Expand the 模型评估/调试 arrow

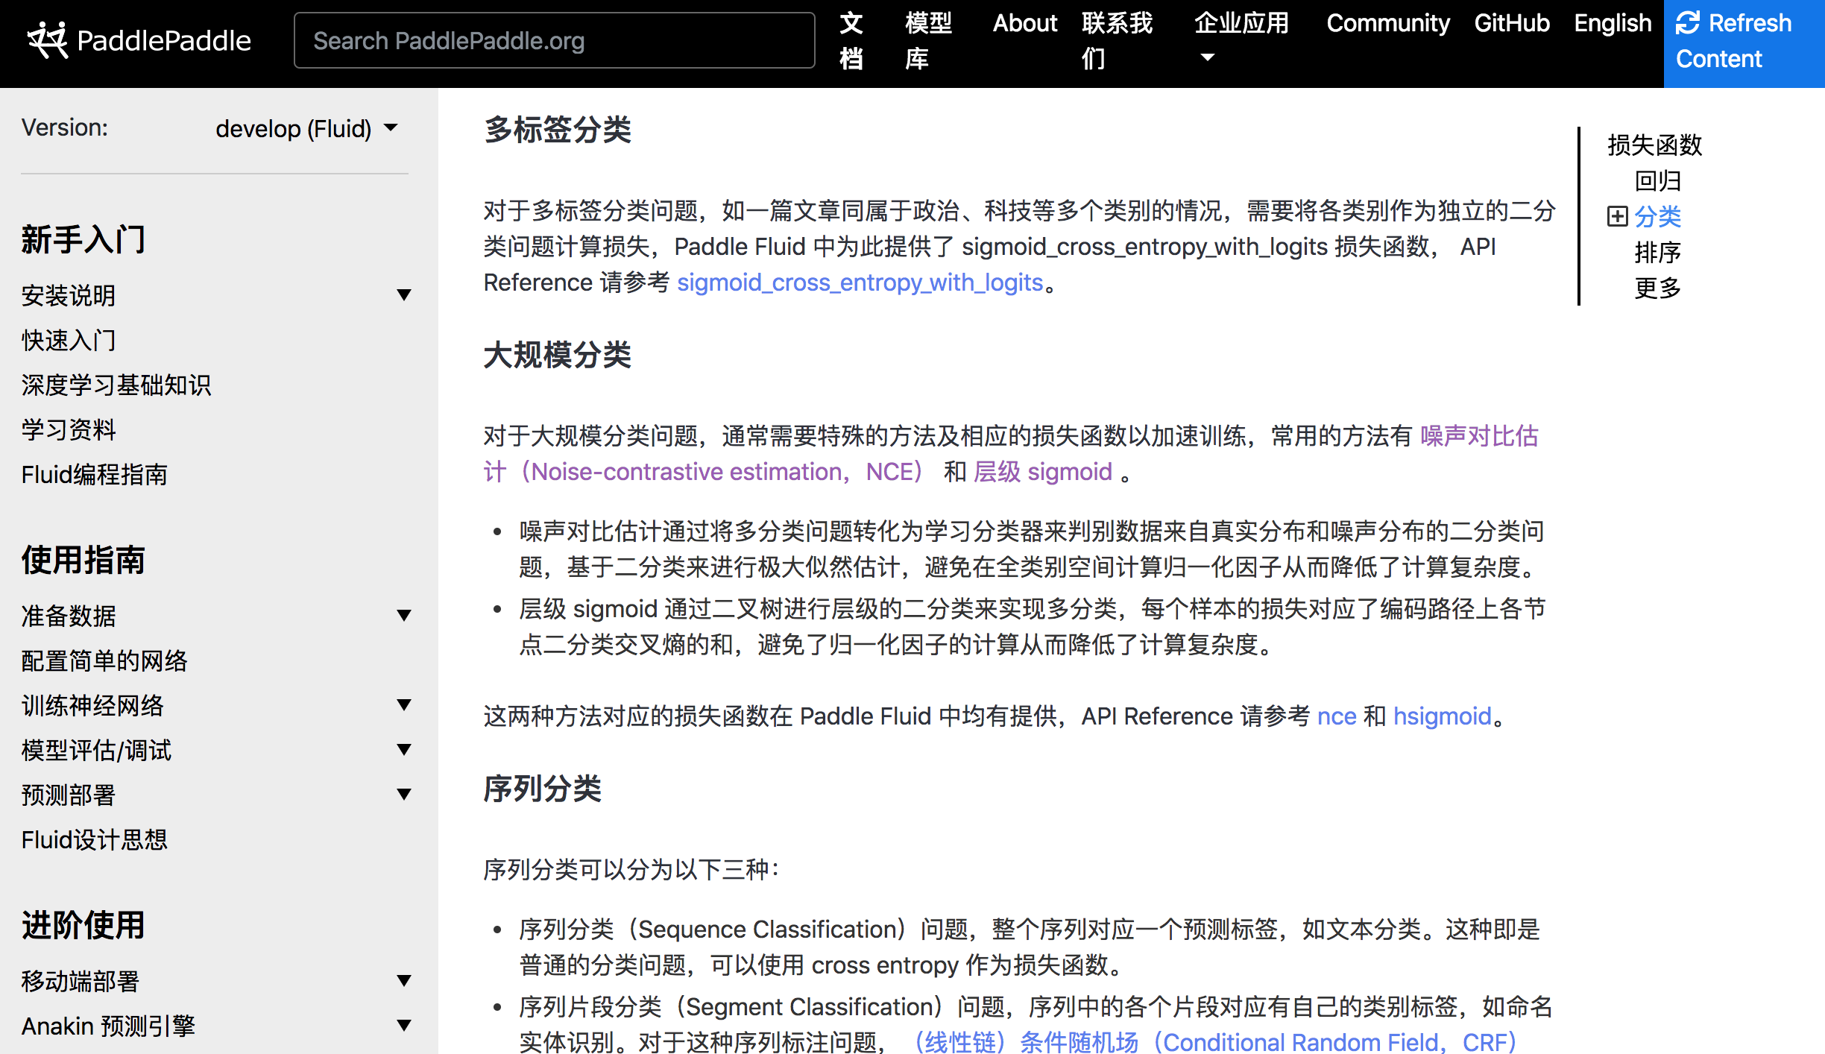pos(404,750)
